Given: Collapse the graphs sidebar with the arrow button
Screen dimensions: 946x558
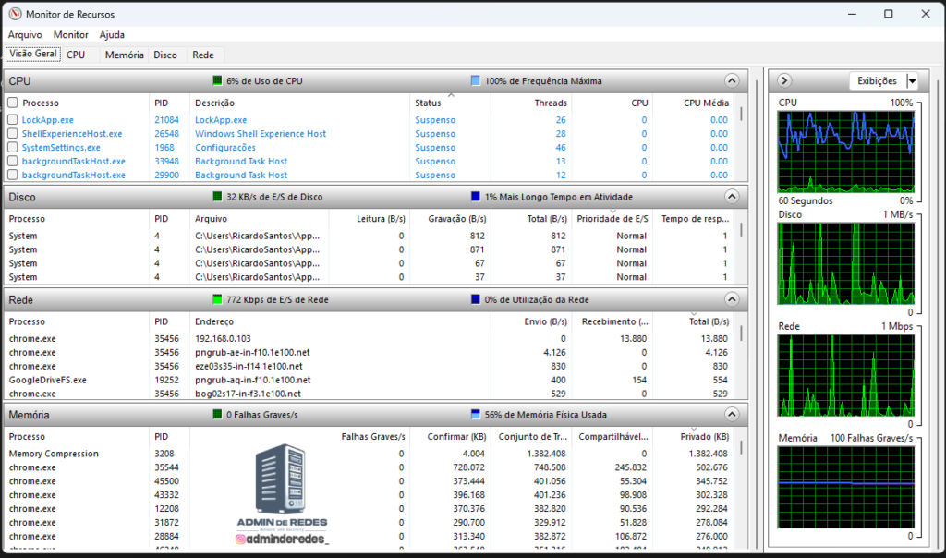Looking at the screenshot, I should [x=782, y=80].
